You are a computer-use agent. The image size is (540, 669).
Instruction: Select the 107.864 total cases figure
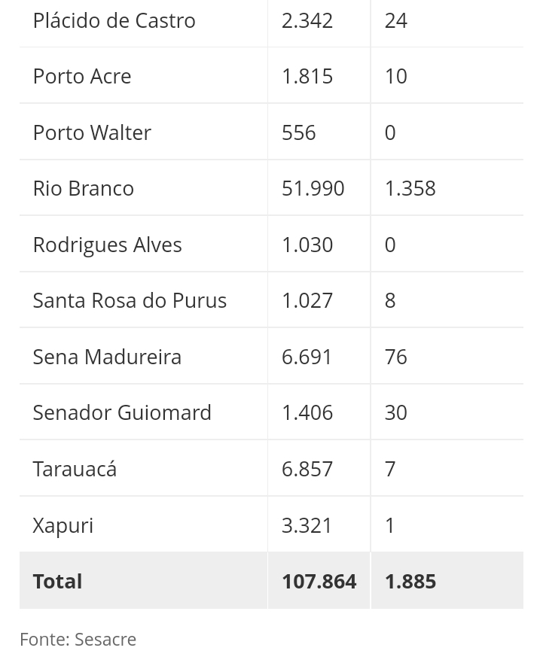[319, 581]
